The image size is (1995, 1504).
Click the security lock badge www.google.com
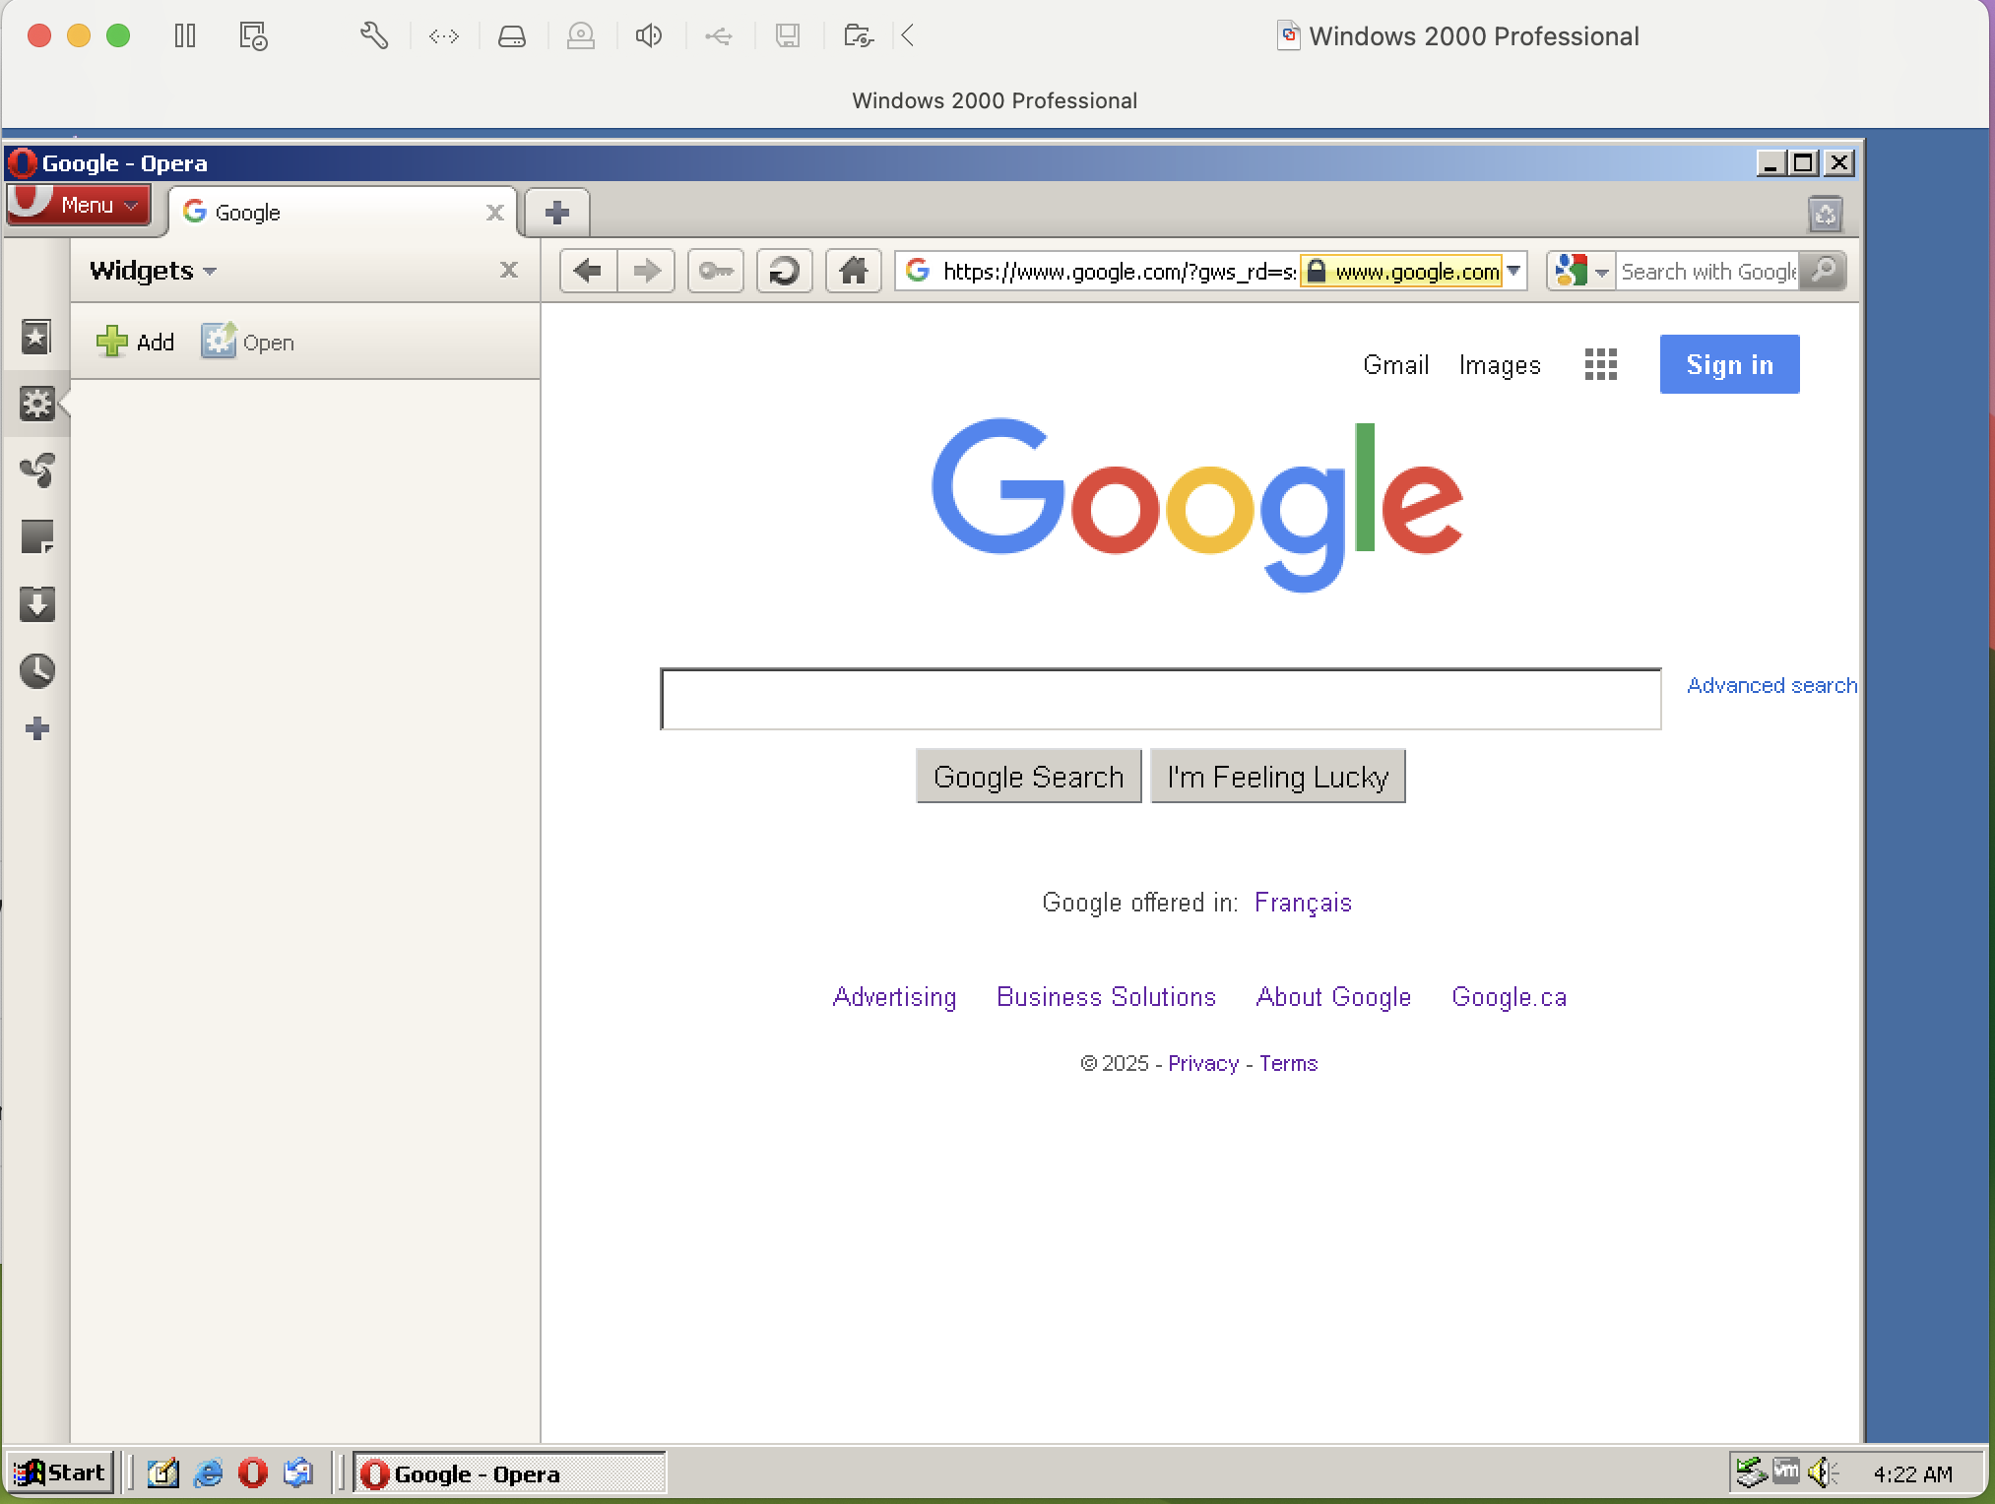pos(1402,271)
